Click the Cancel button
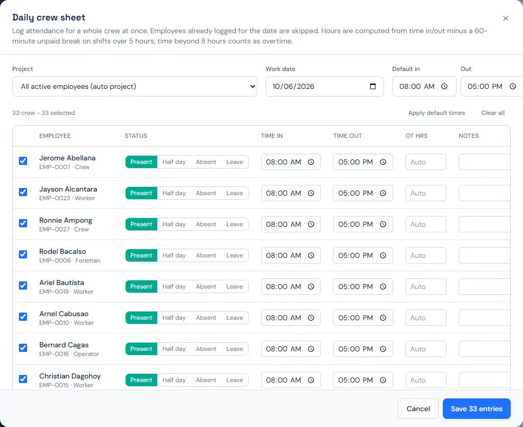 pyautogui.click(x=418, y=409)
